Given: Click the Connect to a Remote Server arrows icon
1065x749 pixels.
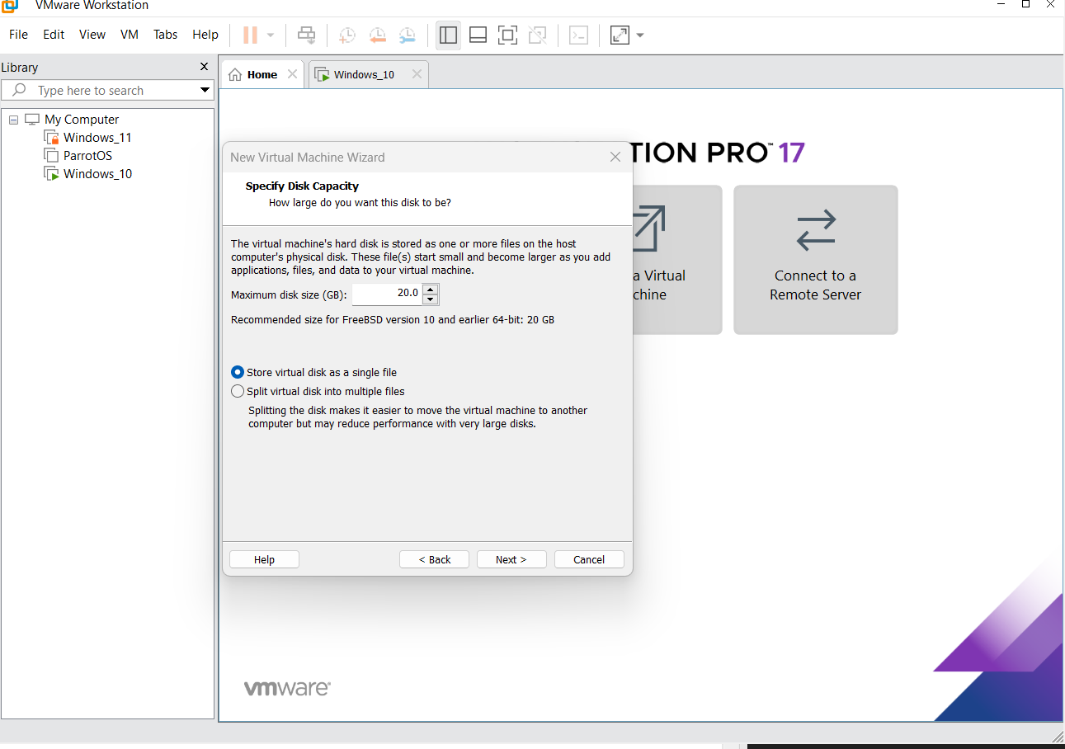Looking at the screenshot, I should coord(816,230).
